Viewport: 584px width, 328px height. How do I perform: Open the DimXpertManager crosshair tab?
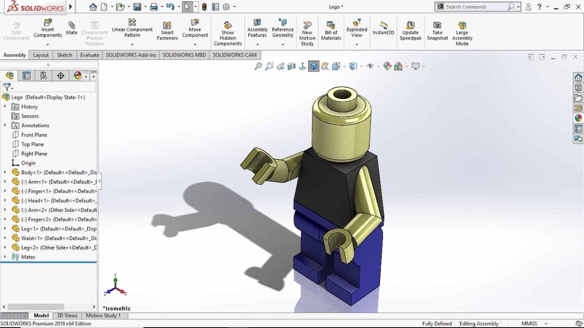[61, 76]
